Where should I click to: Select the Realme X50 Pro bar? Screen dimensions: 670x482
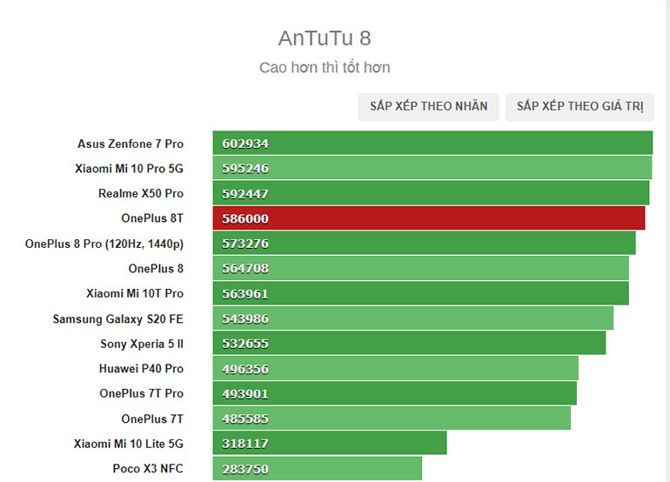tap(431, 193)
